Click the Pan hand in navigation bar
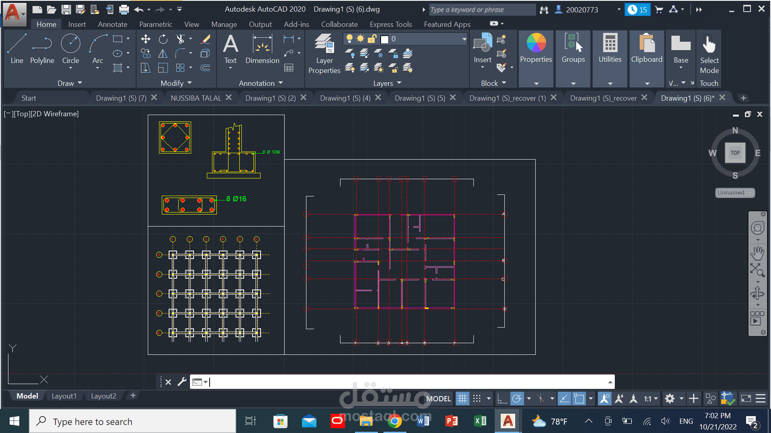The height and width of the screenshot is (433, 771). 757,253
